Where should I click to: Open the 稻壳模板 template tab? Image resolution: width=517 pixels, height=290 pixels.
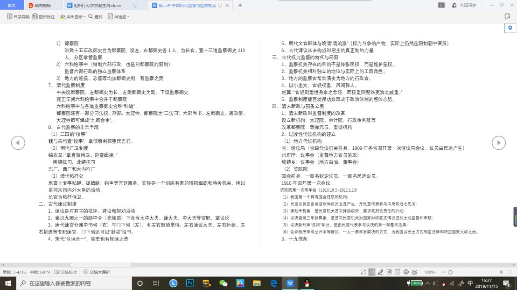click(x=40, y=5)
